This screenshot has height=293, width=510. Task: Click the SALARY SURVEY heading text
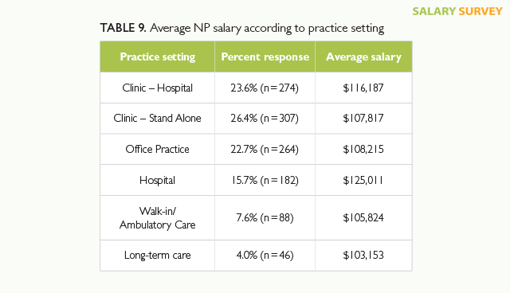coord(457,11)
